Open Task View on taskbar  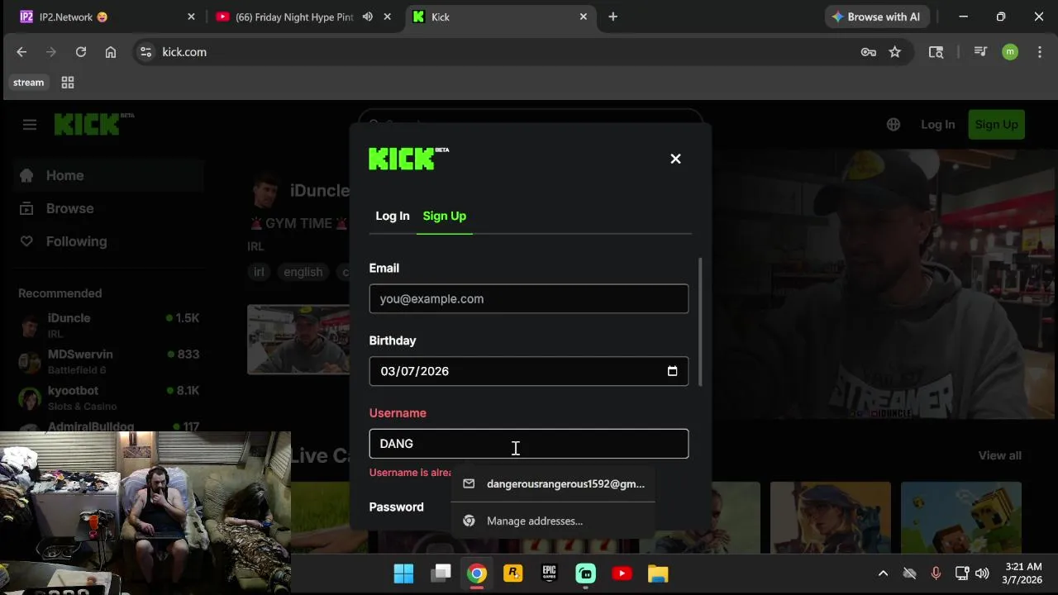pos(441,574)
